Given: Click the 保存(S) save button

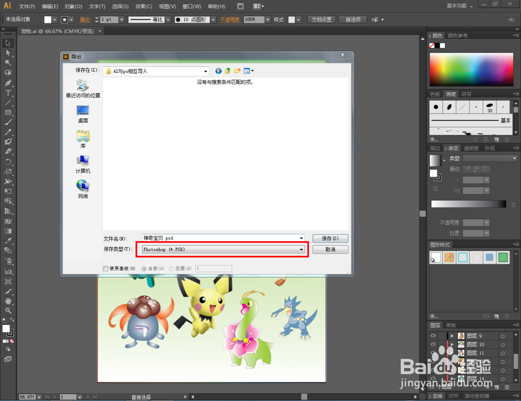Looking at the screenshot, I should (330, 238).
